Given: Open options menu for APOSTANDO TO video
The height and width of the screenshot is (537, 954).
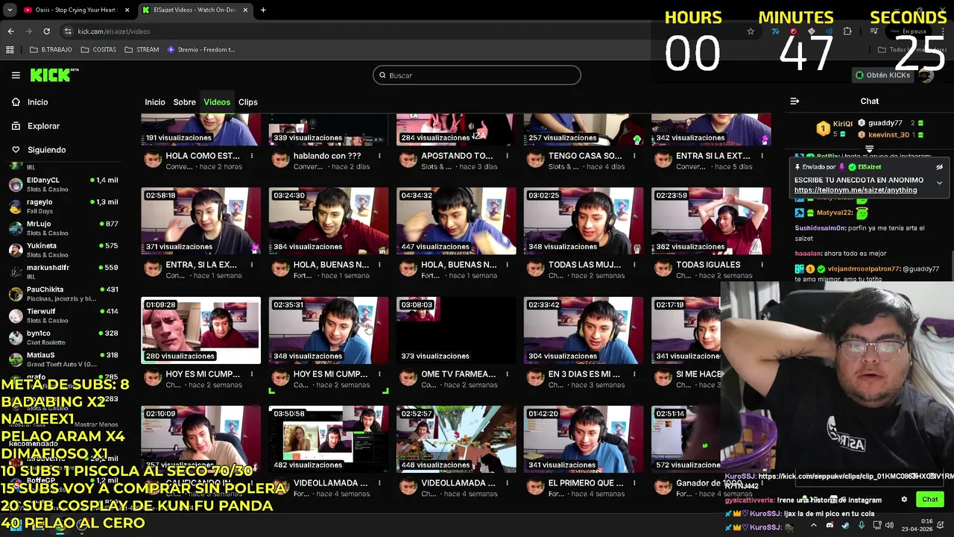Looking at the screenshot, I should click(507, 156).
